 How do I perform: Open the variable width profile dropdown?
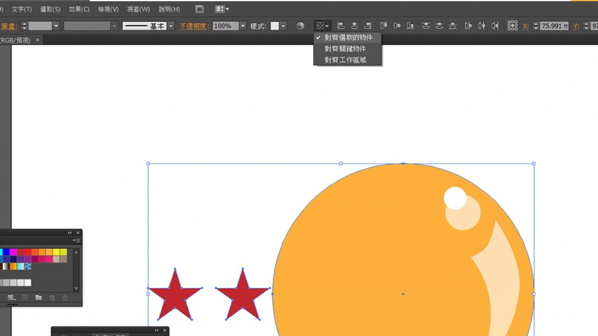point(114,26)
